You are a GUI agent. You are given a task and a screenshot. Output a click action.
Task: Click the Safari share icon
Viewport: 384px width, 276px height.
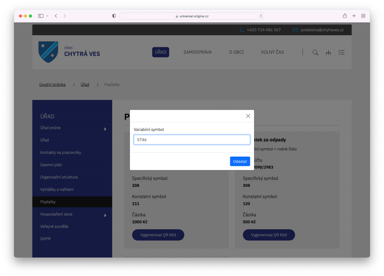click(345, 16)
